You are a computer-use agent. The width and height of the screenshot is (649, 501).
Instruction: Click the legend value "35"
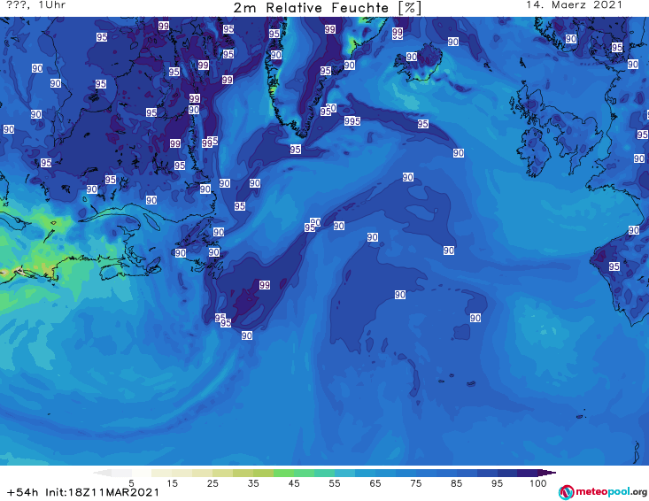[253, 483]
